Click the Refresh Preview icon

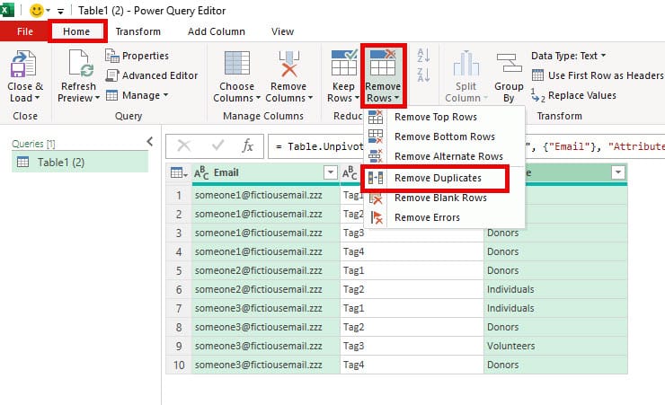coord(79,64)
